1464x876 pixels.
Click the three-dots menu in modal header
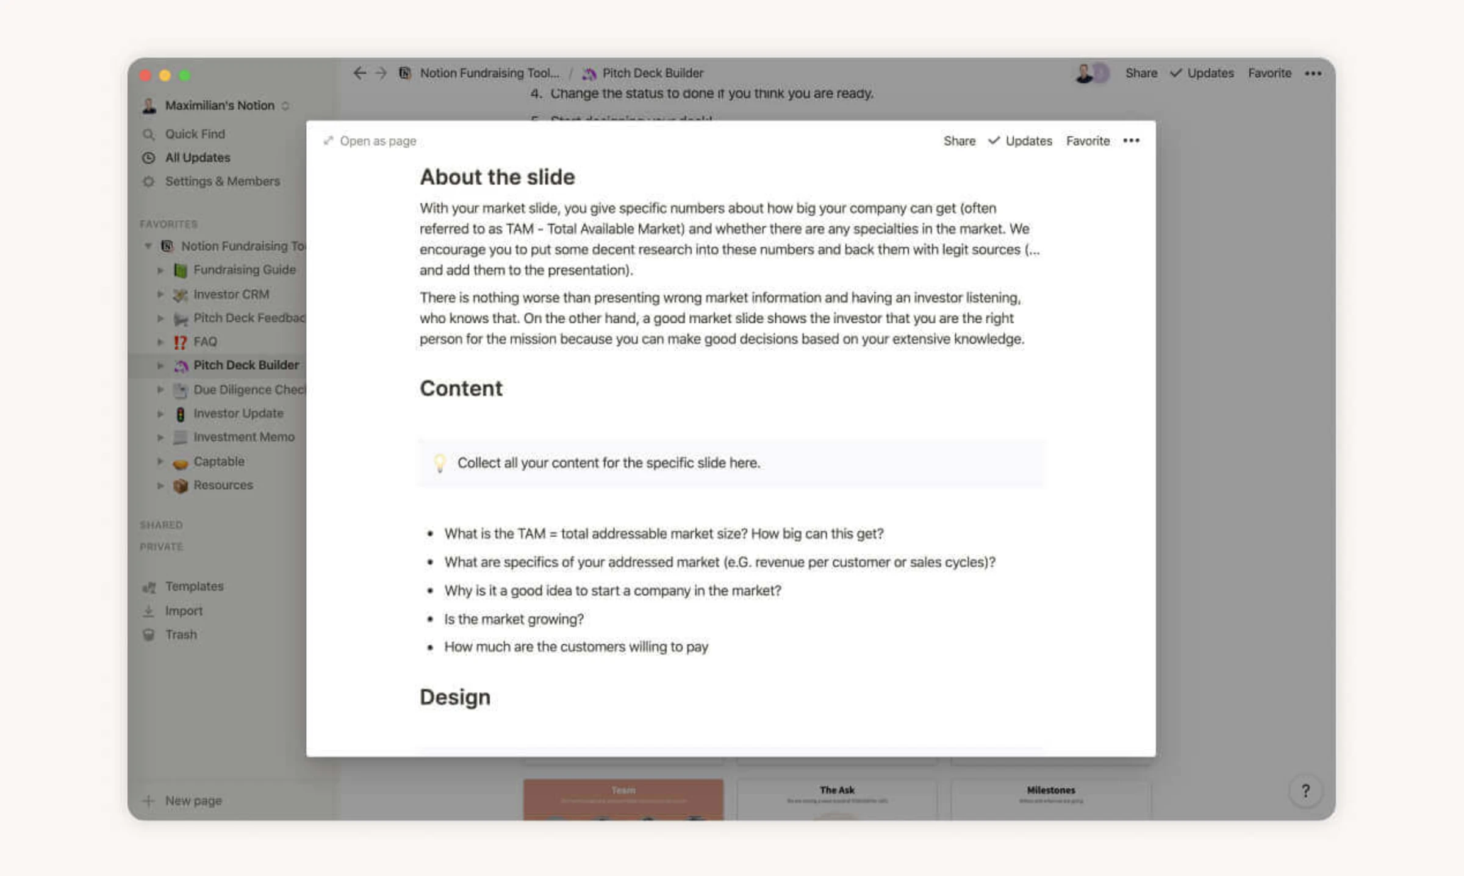click(1131, 141)
